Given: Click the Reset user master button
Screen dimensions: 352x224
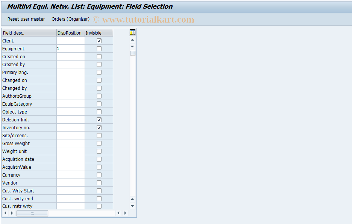Looking at the screenshot, I should (x=26, y=19).
